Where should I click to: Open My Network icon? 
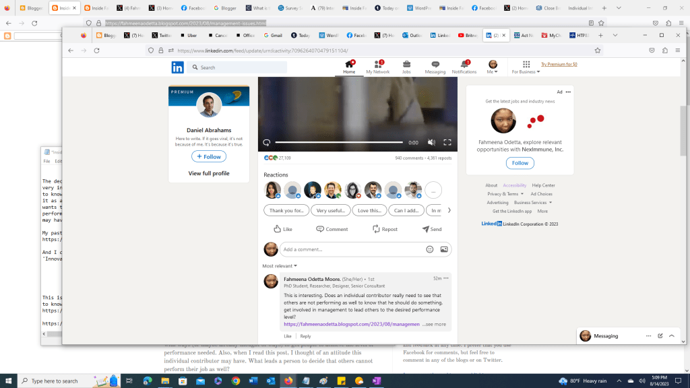(377, 65)
